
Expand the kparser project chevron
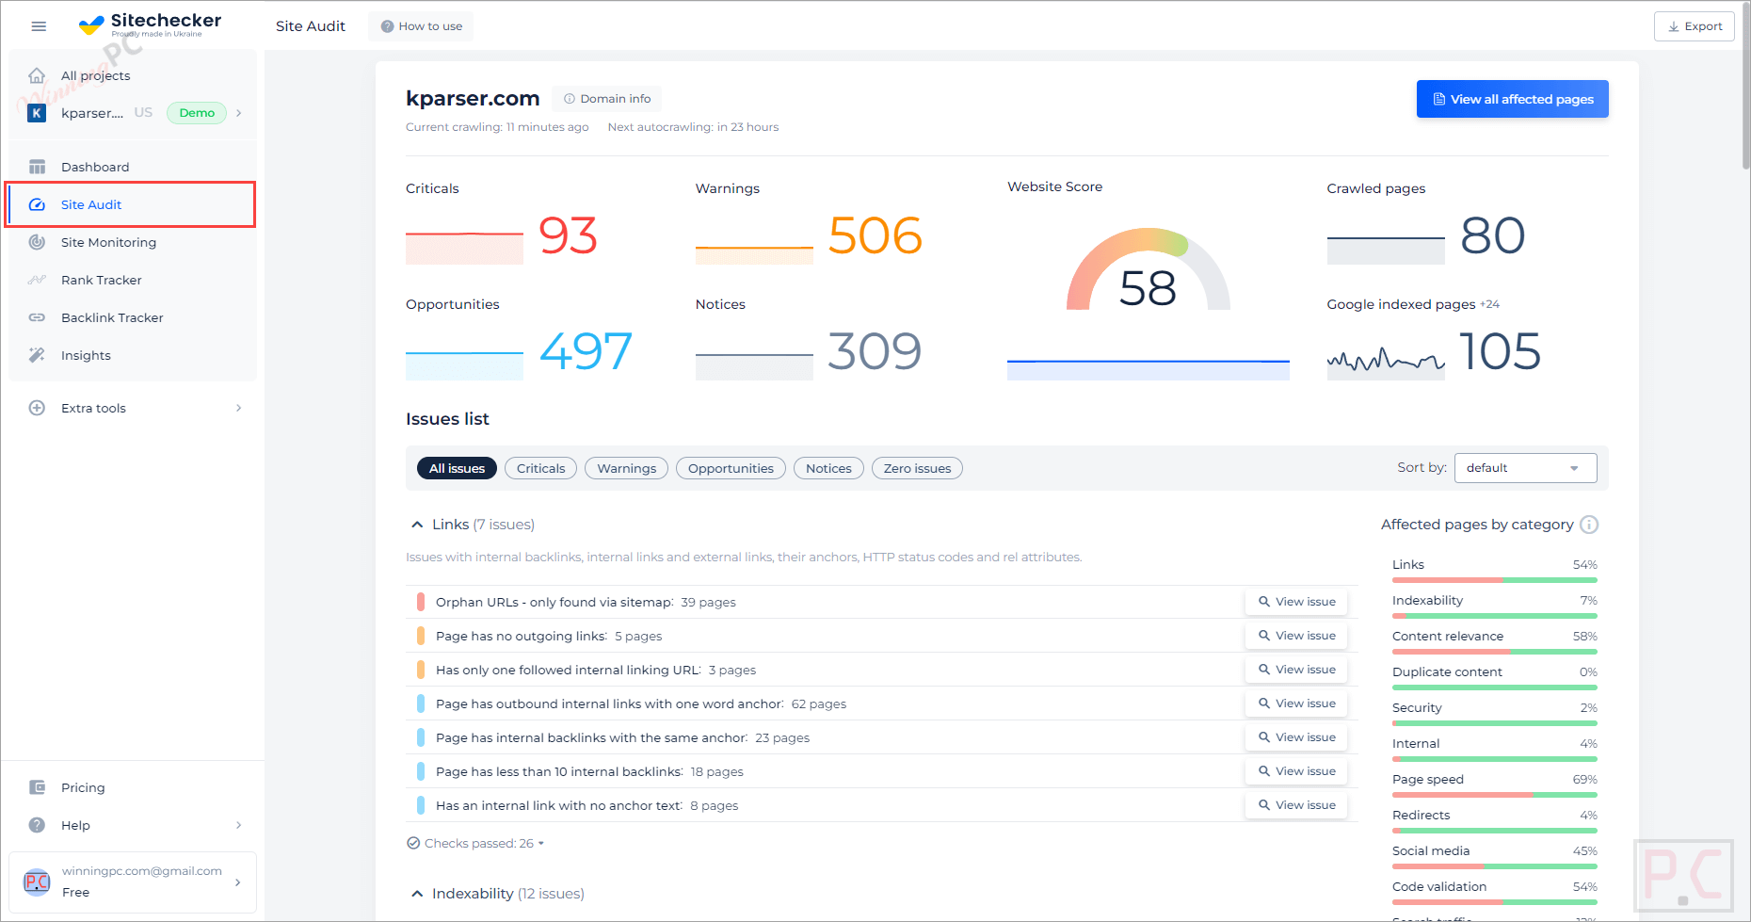[239, 113]
